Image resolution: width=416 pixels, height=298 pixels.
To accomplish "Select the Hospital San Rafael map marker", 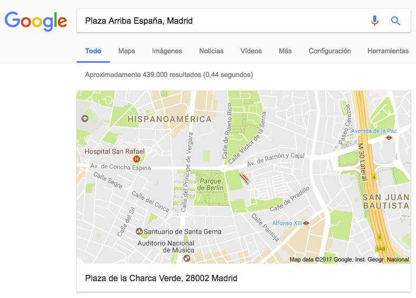I will point(136,159).
